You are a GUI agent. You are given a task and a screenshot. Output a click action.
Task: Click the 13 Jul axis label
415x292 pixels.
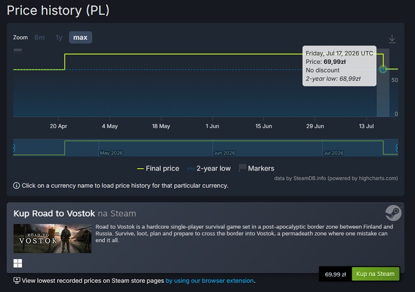pyautogui.click(x=367, y=126)
